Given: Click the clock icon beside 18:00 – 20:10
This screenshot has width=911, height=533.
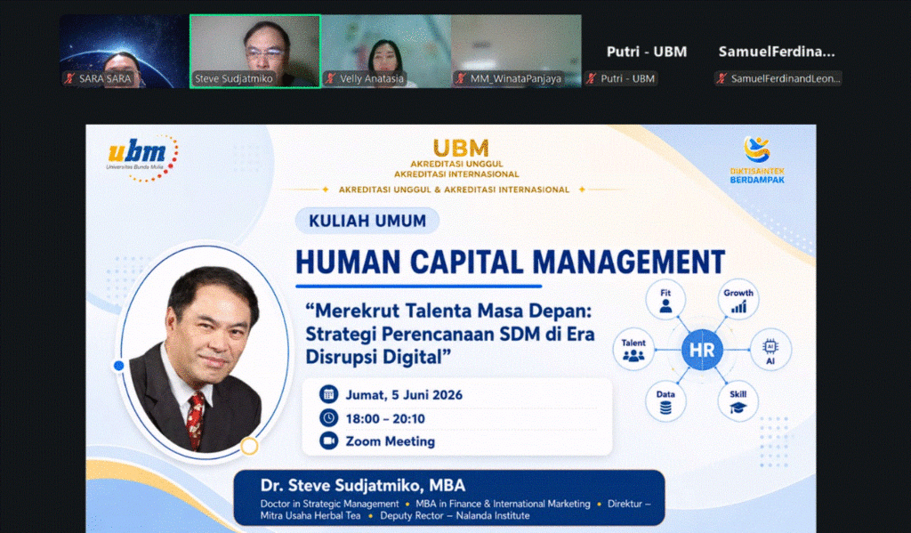Looking at the screenshot, I should pyautogui.click(x=329, y=418).
